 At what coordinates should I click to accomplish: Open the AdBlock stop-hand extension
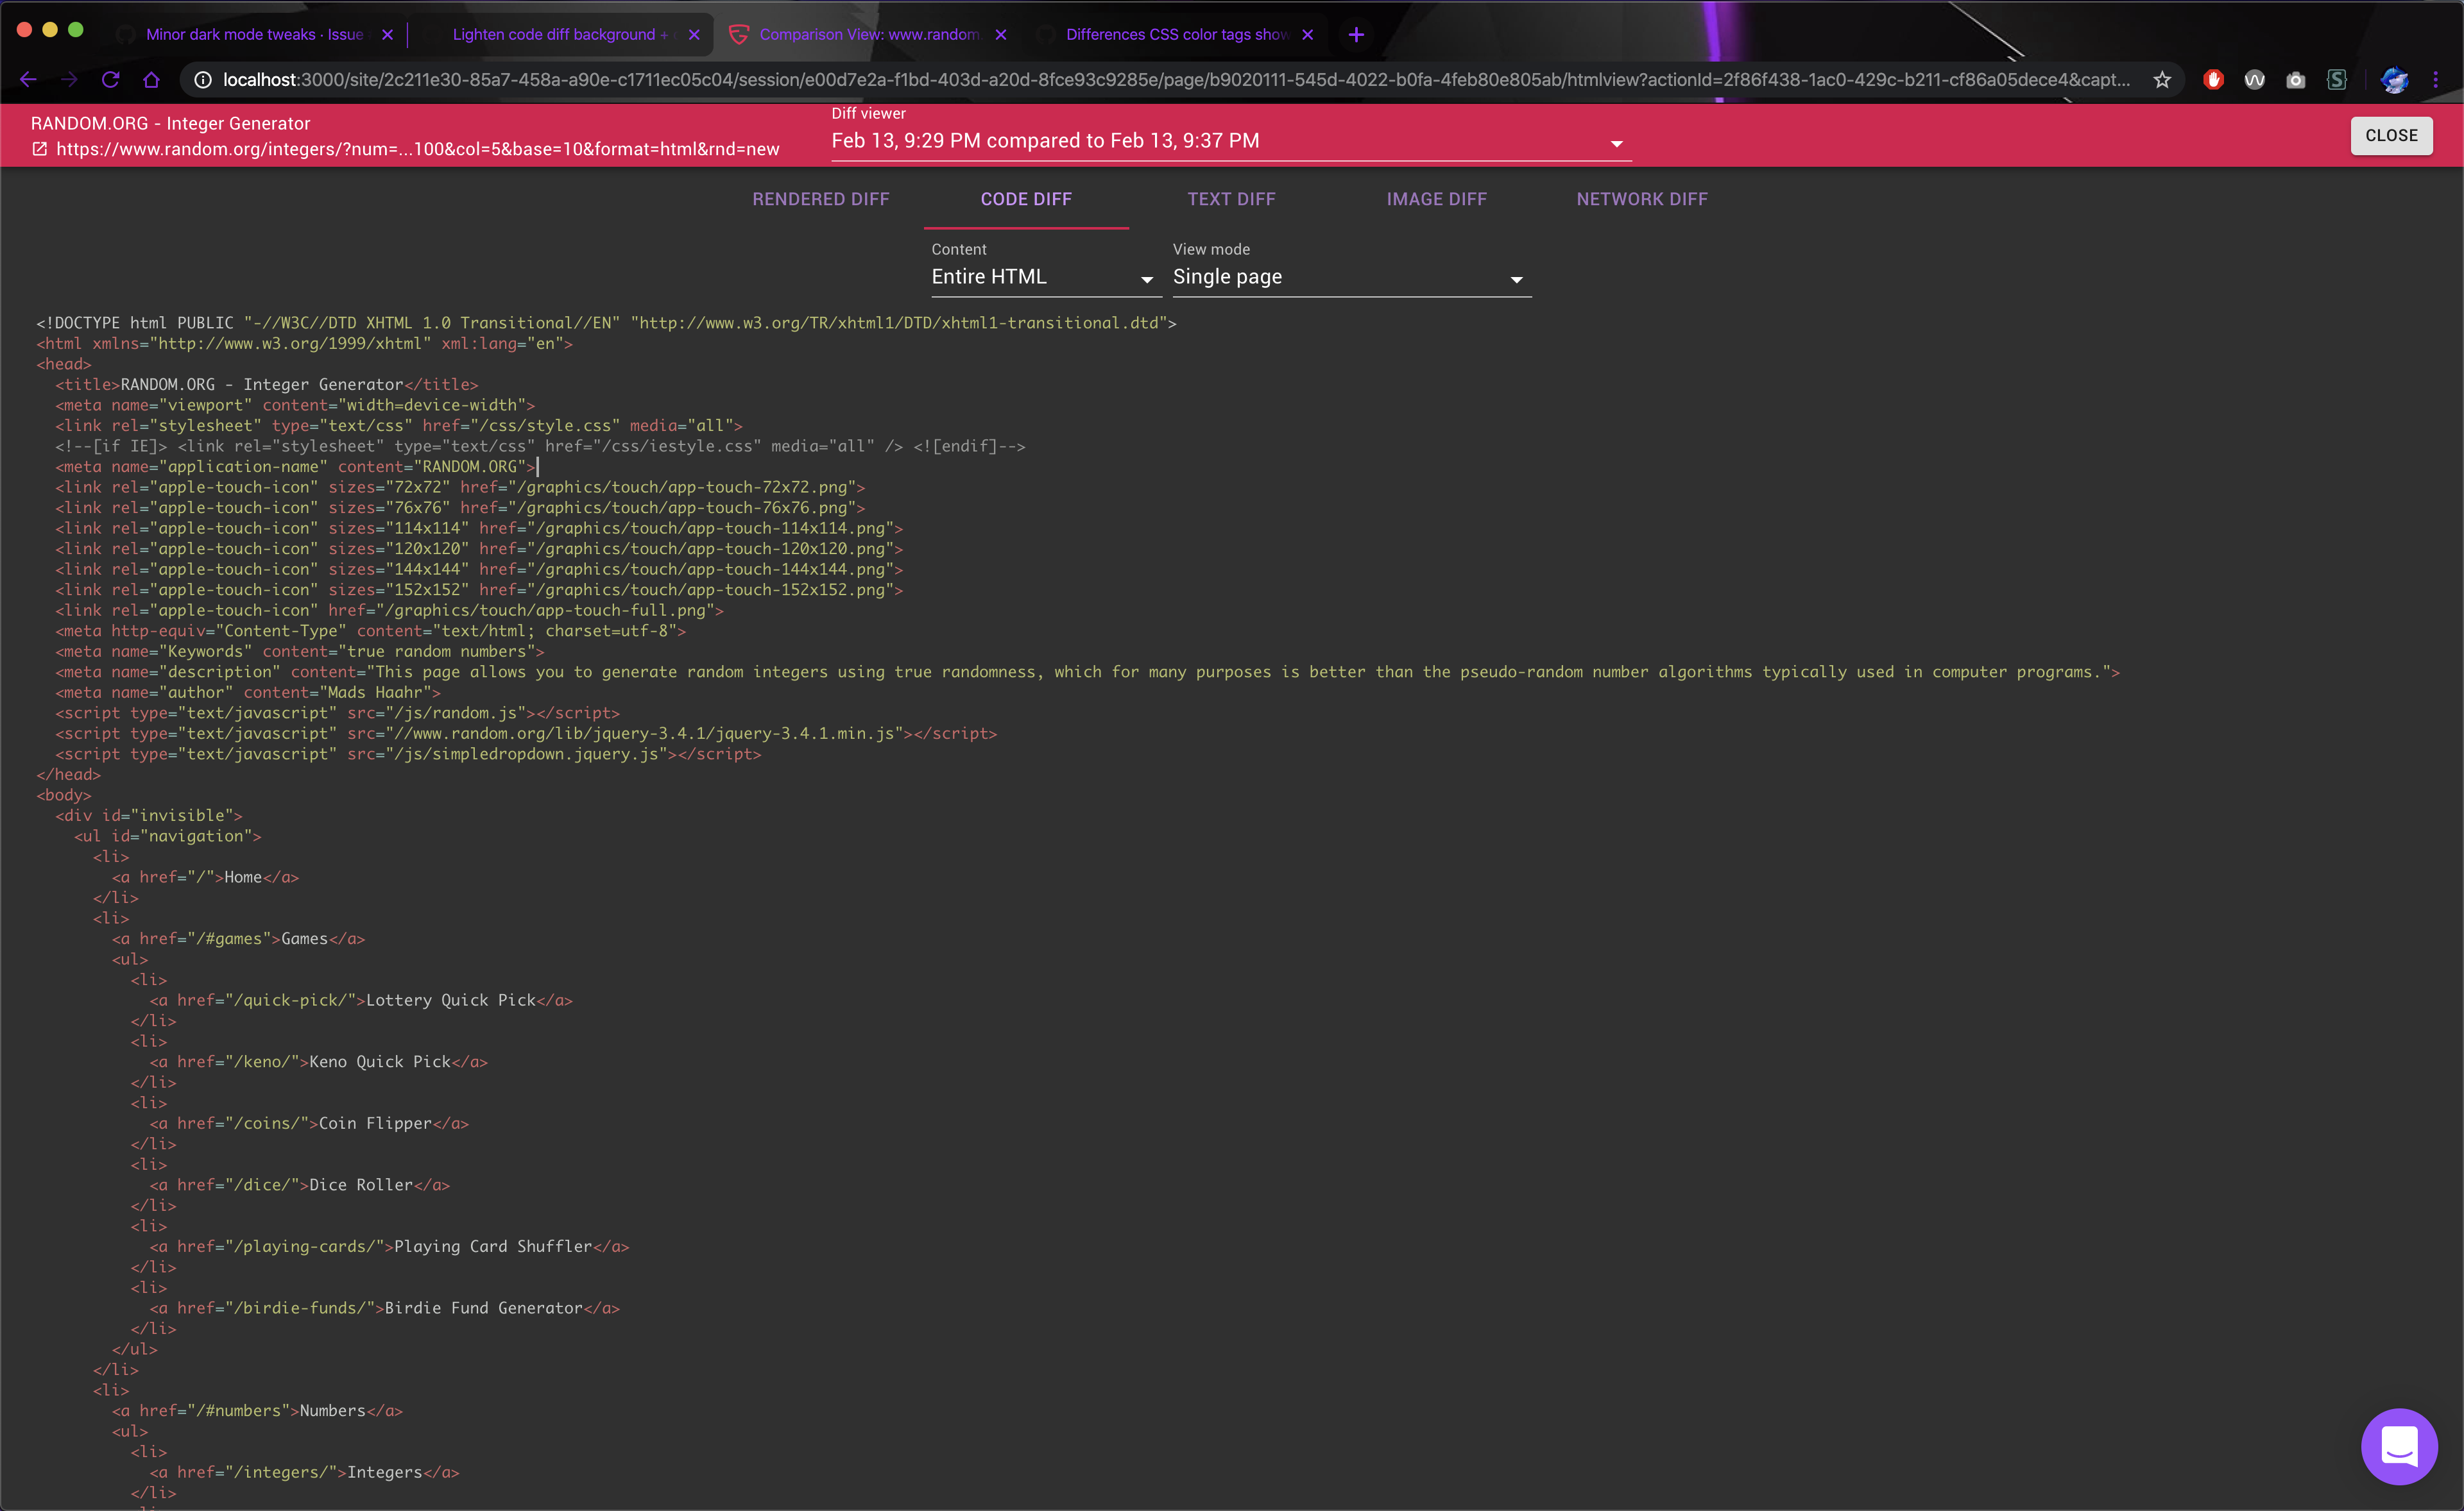pyautogui.click(x=2213, y=80)
